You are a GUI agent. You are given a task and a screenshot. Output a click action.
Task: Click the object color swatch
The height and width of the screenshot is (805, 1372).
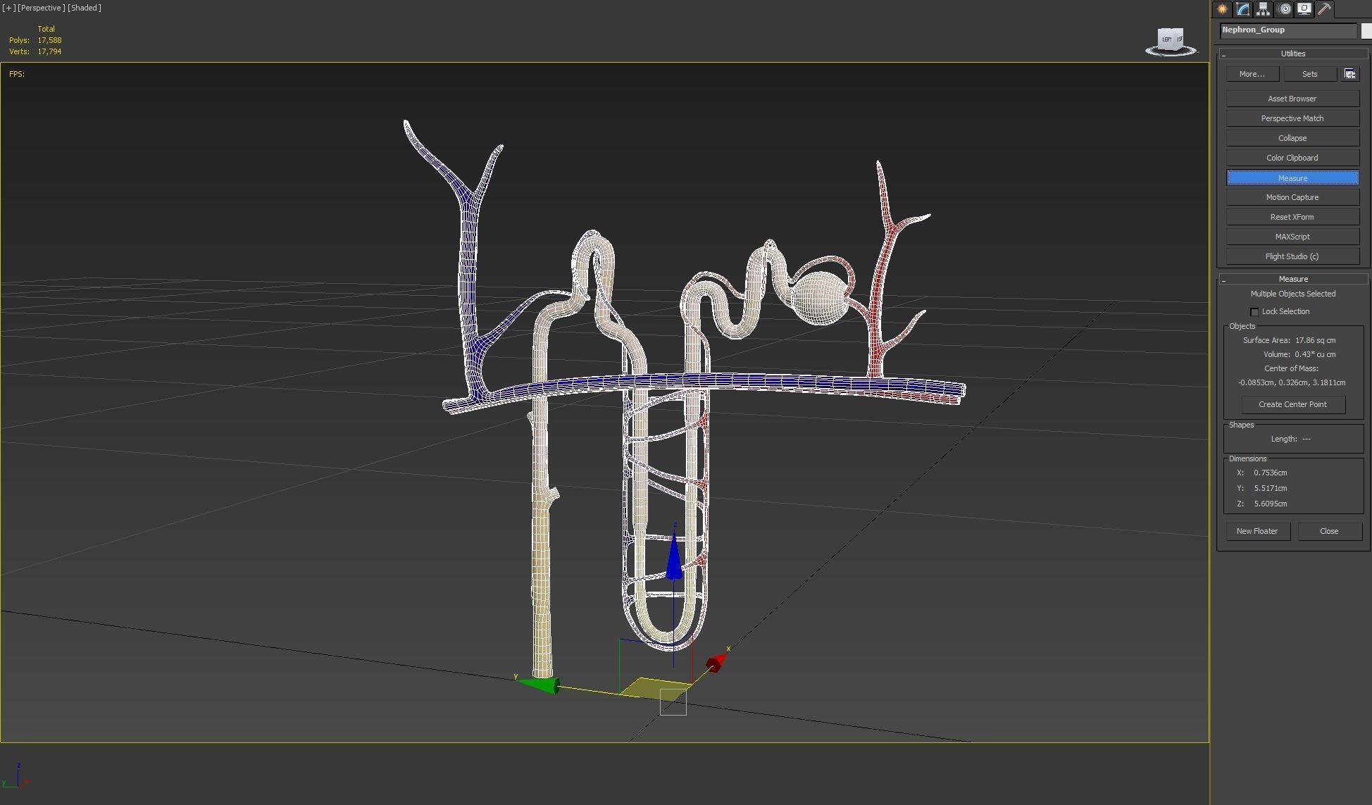1366,30
